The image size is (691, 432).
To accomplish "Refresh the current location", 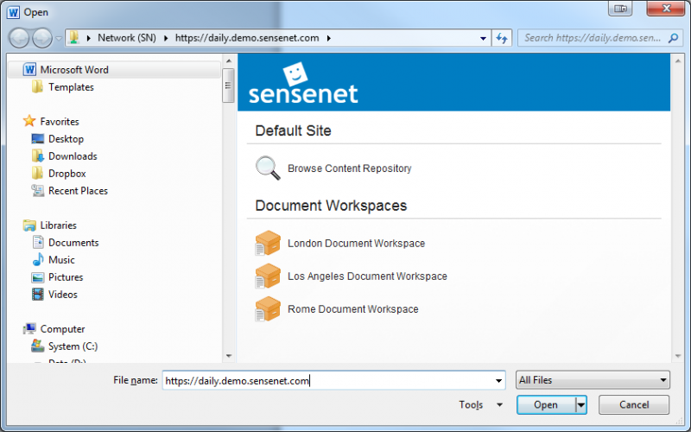I will click(502, 38).
